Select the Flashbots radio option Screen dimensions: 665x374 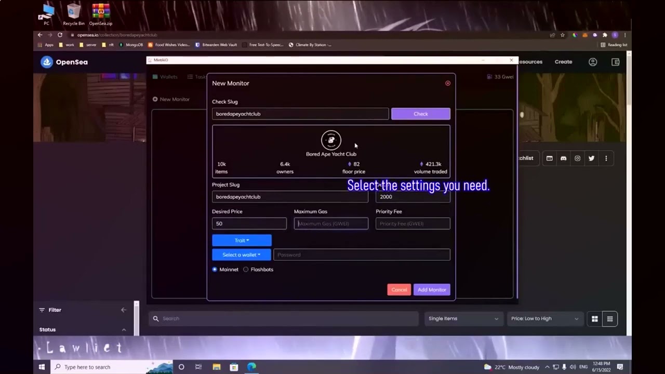[246, 270]
